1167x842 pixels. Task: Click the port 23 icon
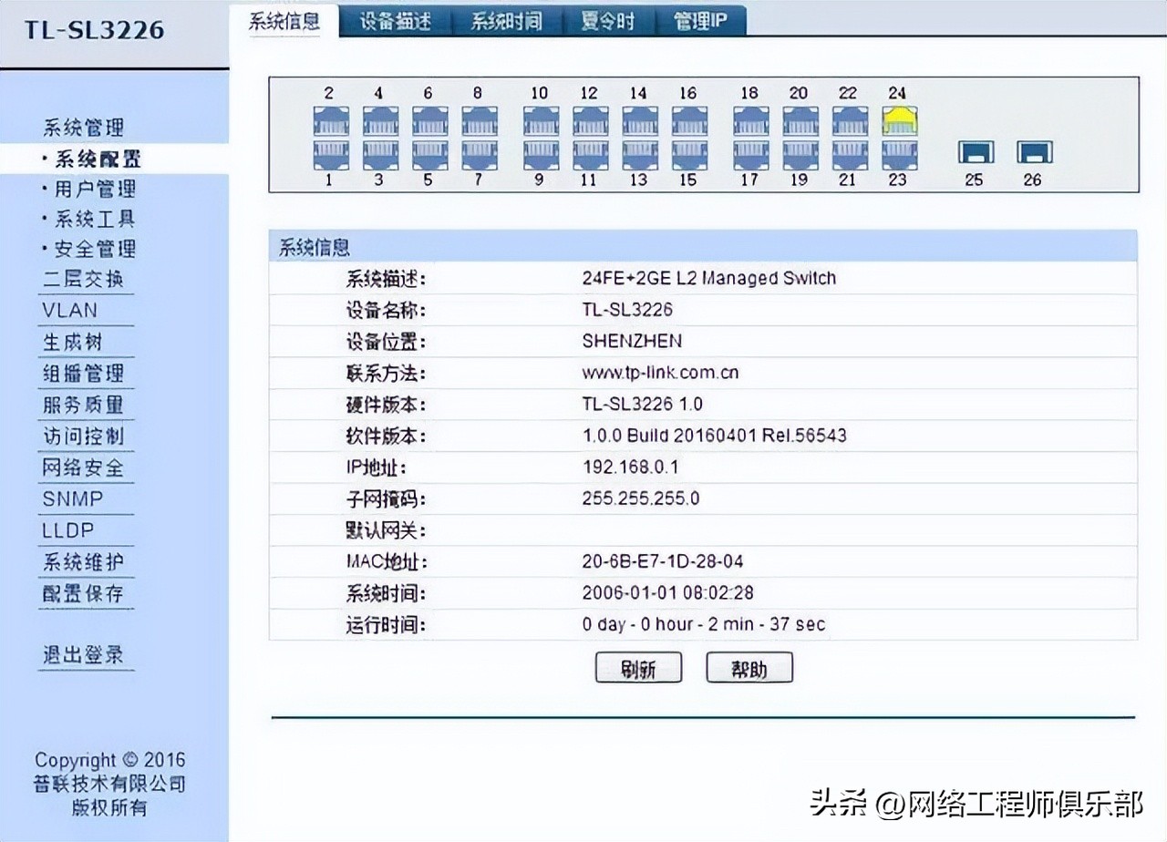click(898, 153)
